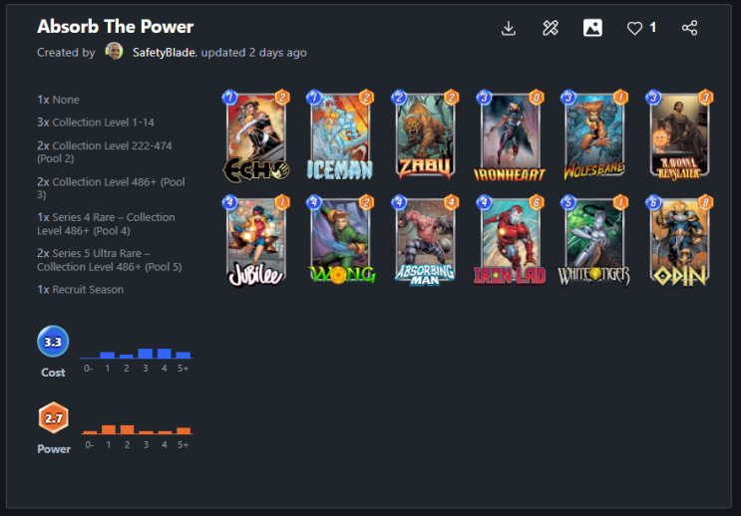Click the orange 2.7 average power badge
The height and width of the screenshot is (516, 741).
coord(53,418)
